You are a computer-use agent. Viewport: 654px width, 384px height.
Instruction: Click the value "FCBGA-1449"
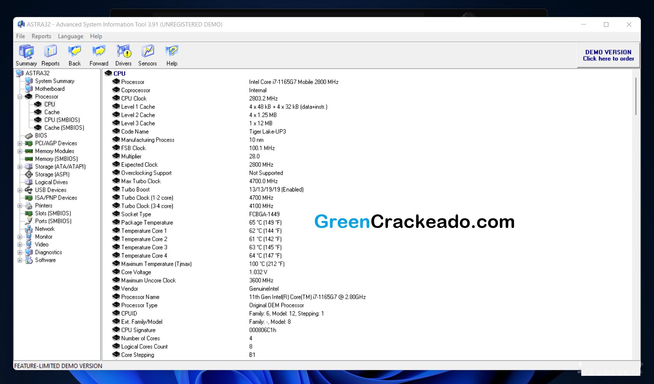point(264,214)
